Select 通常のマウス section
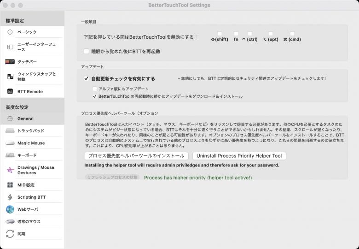Image resolution: width=359 pixels, height=249 pixels. pos(33,221)
